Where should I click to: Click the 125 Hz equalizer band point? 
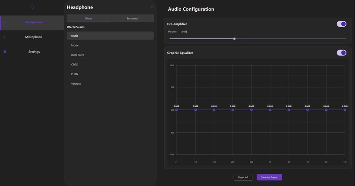tap(214, 110)
